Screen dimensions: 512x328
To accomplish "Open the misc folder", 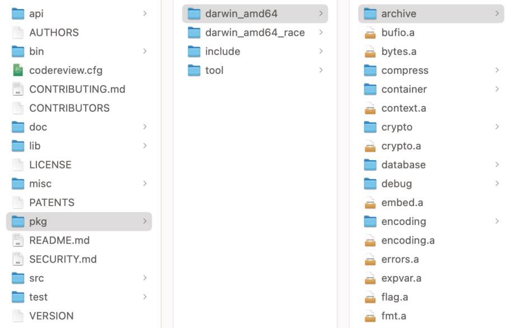I will pyautogui.click(x=79, y=184).
